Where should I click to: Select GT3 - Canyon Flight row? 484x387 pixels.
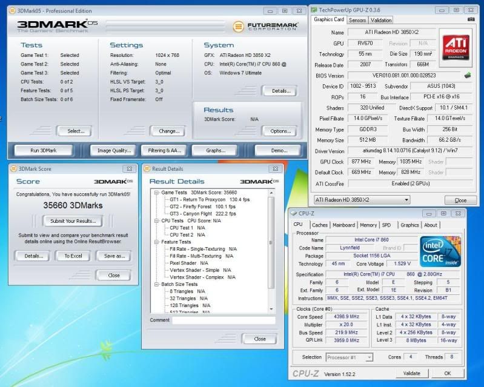pyautogui.click(x=203, y=214)
